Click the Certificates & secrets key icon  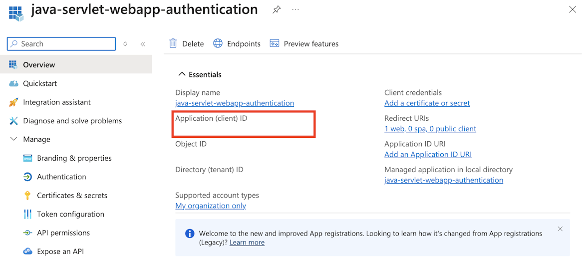27,195
